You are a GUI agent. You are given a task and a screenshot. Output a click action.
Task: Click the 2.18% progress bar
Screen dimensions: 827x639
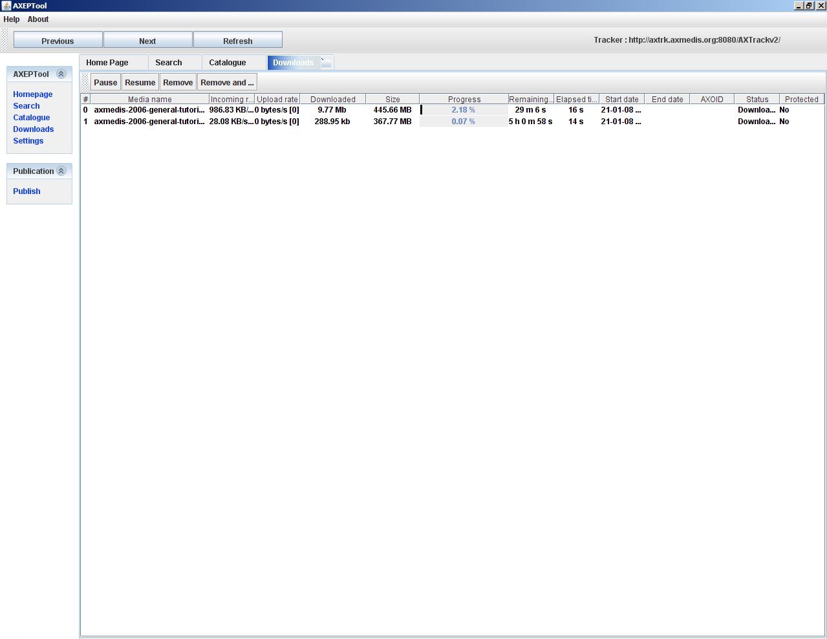tap(464, 110)
